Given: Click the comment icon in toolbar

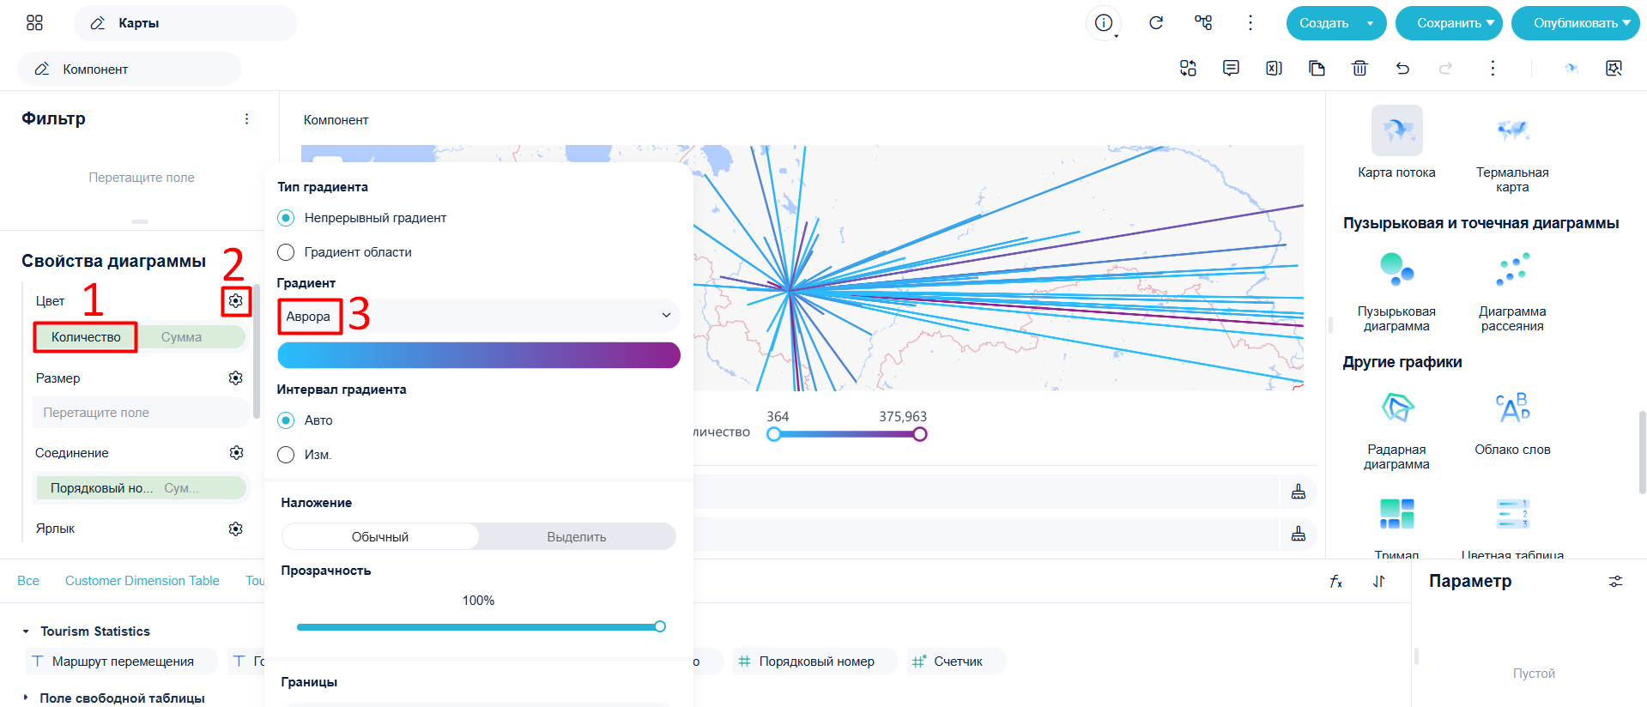Looking at the screenshot, I should [1231, 68].
